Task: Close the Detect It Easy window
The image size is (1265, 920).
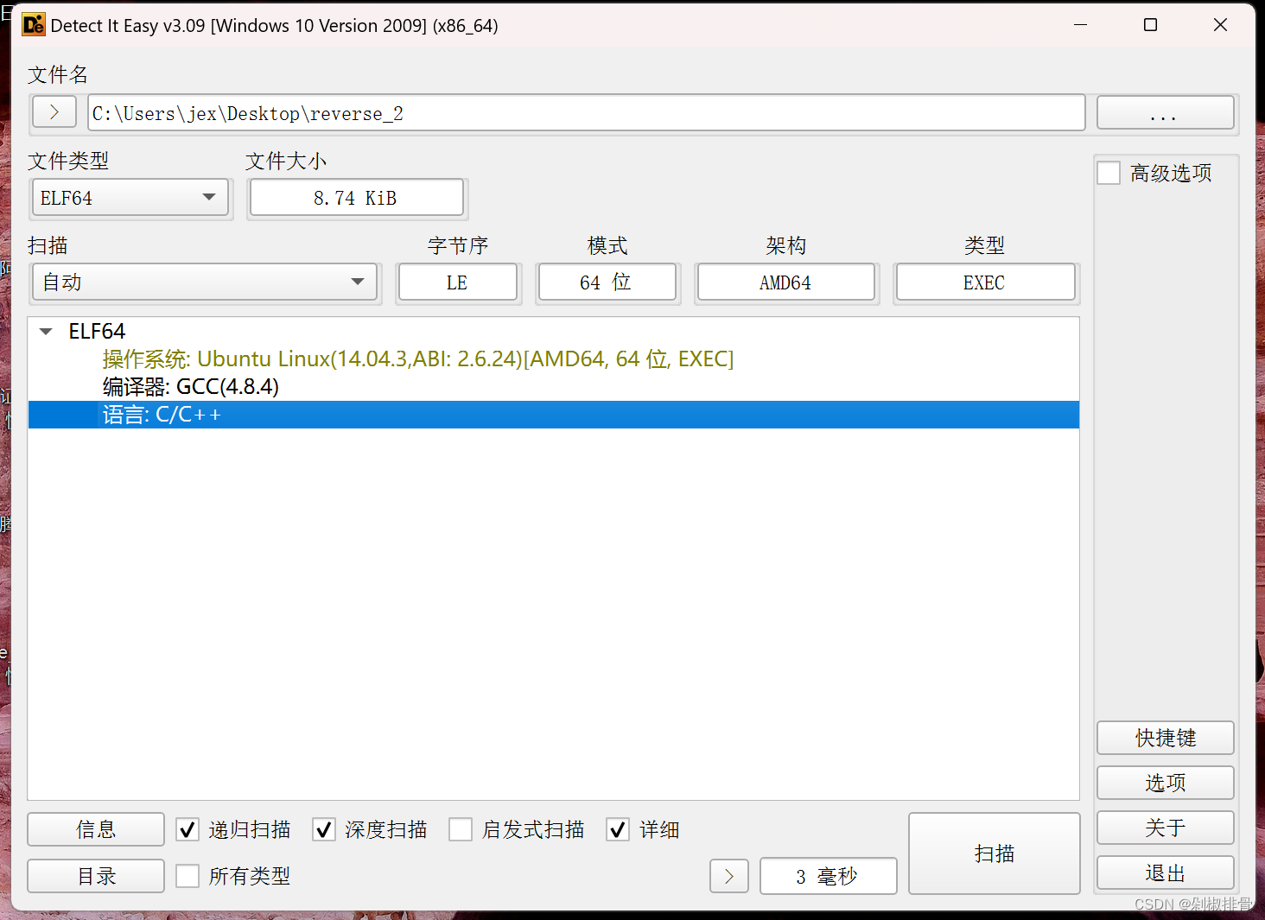Action: tap(1220, 25)
